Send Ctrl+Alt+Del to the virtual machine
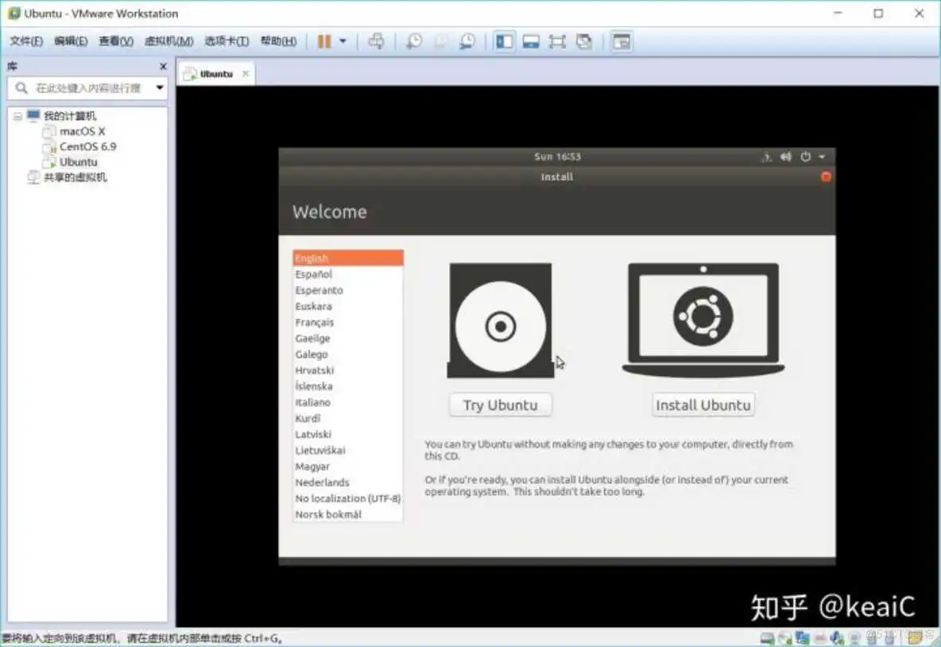This screenshot has width=941, height=647. (376, 41)
